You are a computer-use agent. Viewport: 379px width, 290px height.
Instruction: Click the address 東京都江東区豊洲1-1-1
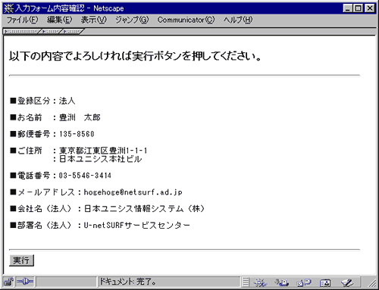click(x=103, y=151)
